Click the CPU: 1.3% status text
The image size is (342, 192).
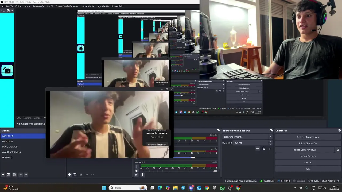click(313, 181)
